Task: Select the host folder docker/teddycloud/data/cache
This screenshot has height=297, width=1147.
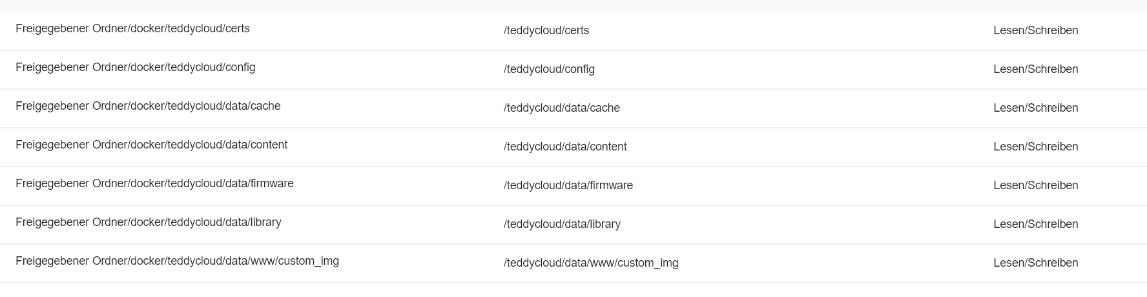Action: [148, 106]
